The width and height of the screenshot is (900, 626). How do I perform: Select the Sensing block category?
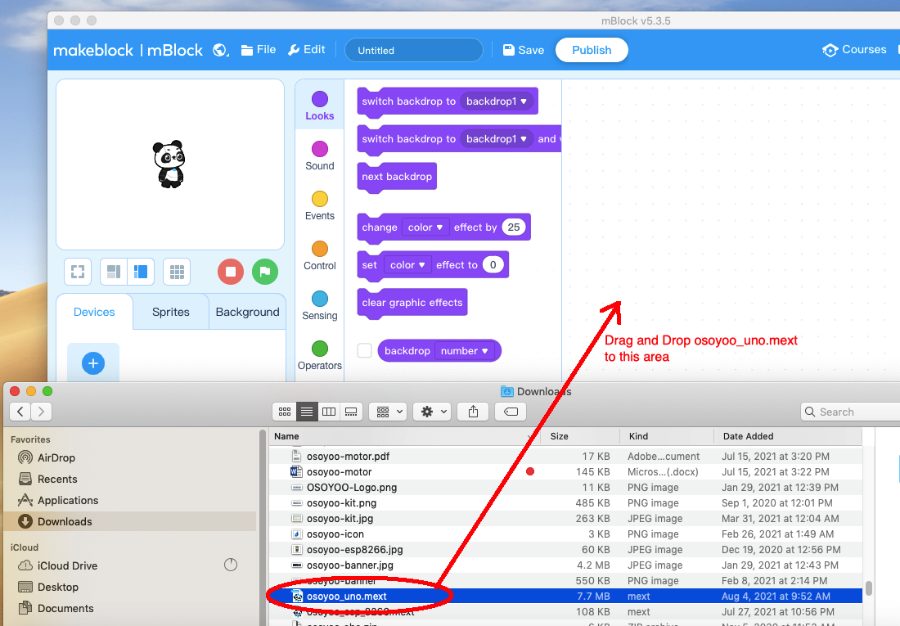pos(320,306)
